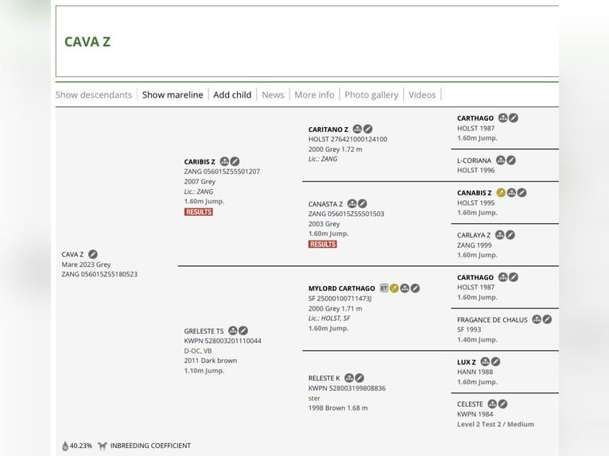Click the yellow approval badge next to CANABIS Z

pyautogui.click(x=501, y=192)
